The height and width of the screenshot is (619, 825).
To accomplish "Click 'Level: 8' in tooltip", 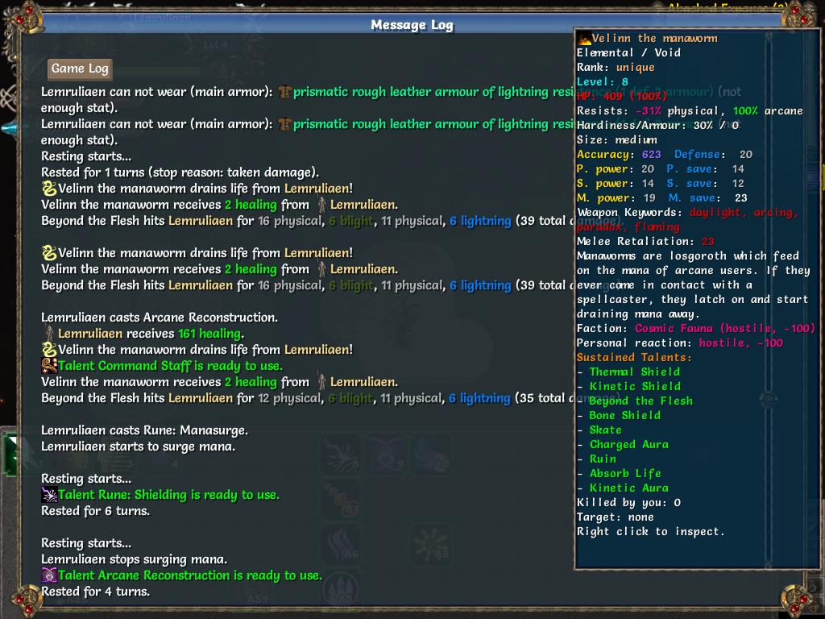I will pyautogui.click(x=603, y=81).
